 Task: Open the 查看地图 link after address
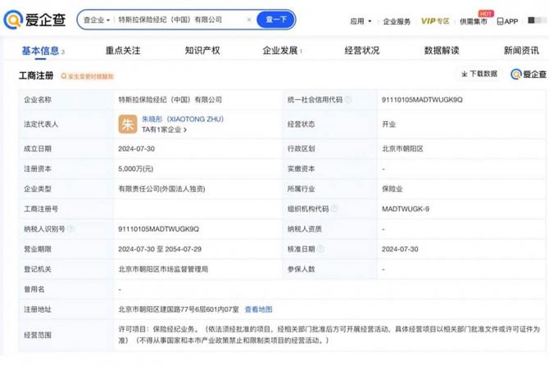pos(258,310)
